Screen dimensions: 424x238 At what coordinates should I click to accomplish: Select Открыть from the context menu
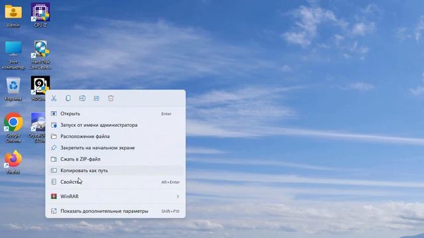(115, 114)
